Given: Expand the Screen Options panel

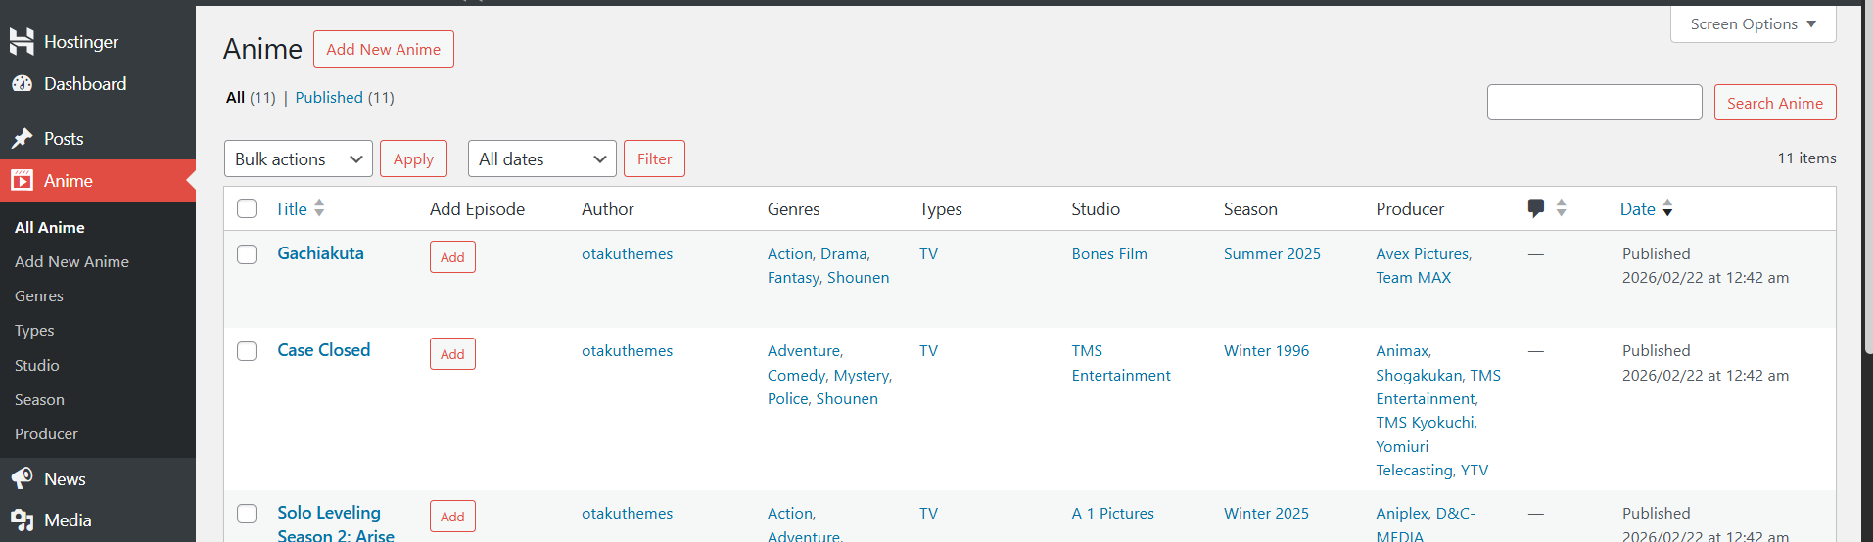Looking at the screenshot, I should 1753,24.
